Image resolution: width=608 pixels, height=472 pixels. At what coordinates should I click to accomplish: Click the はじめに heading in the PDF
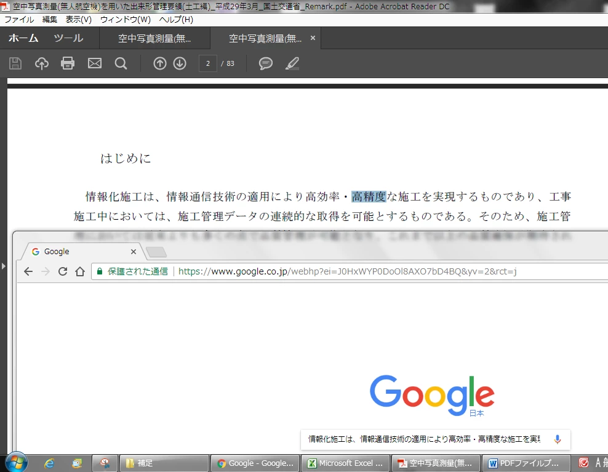126,158
